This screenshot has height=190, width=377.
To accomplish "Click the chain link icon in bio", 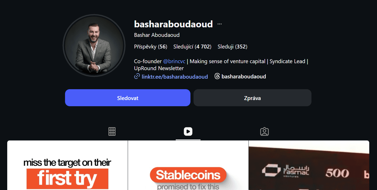I will coord(137,76).
